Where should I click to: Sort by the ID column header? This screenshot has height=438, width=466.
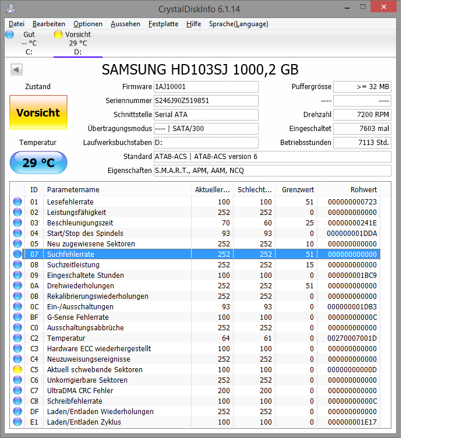tap(34, 189)
